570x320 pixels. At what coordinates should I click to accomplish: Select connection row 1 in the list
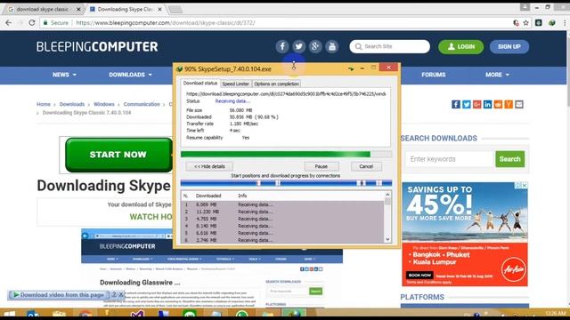point(282,204)
